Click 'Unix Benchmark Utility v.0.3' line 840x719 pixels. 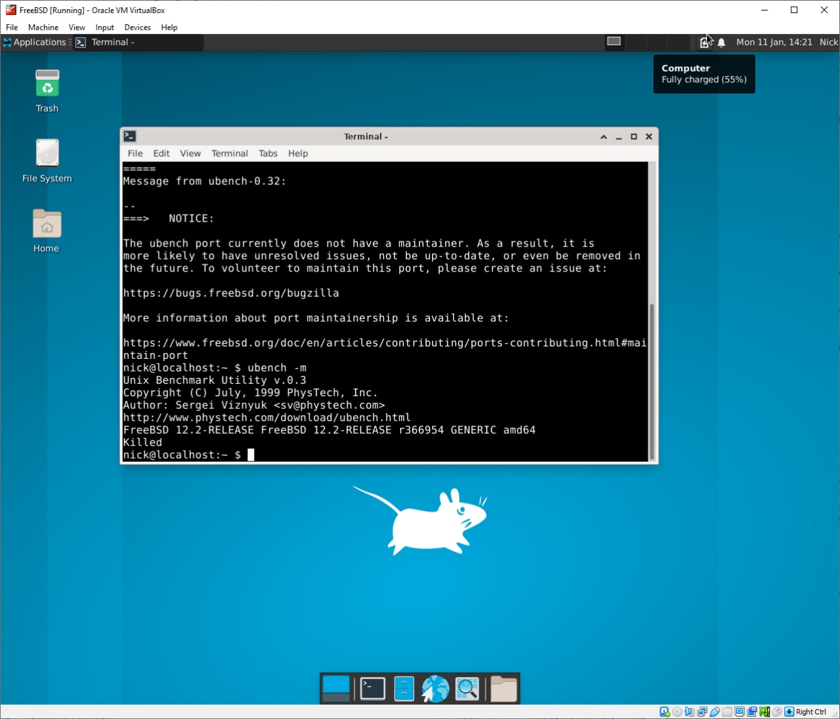click(x=215, y=380)
